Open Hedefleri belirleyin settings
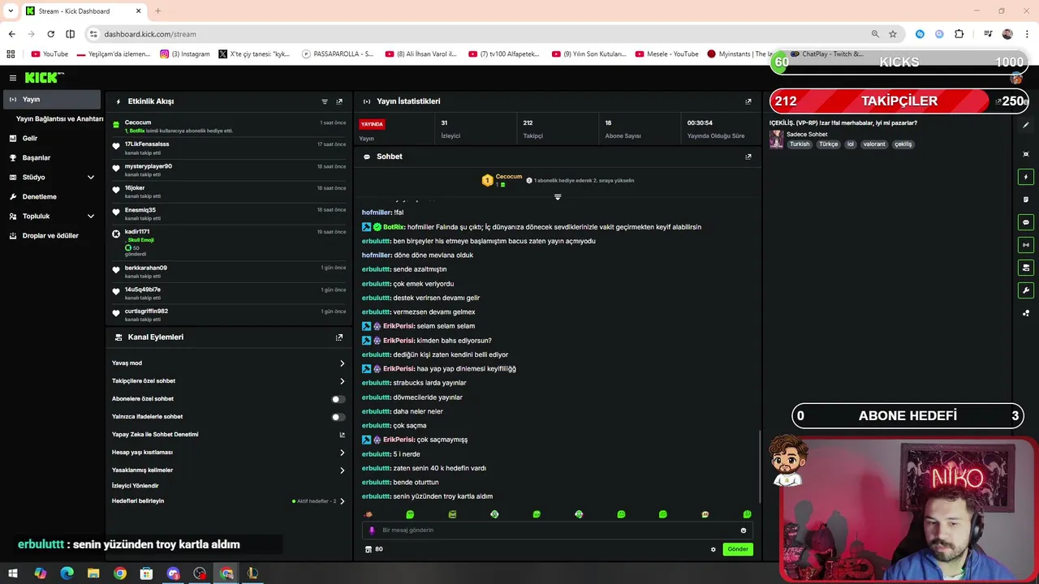 coord(228,501)
